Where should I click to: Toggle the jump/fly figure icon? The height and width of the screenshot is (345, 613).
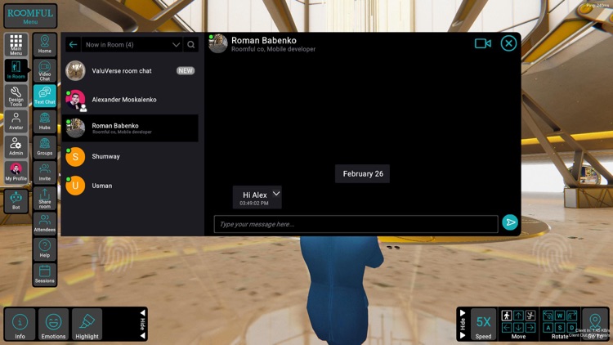(530, 316)
